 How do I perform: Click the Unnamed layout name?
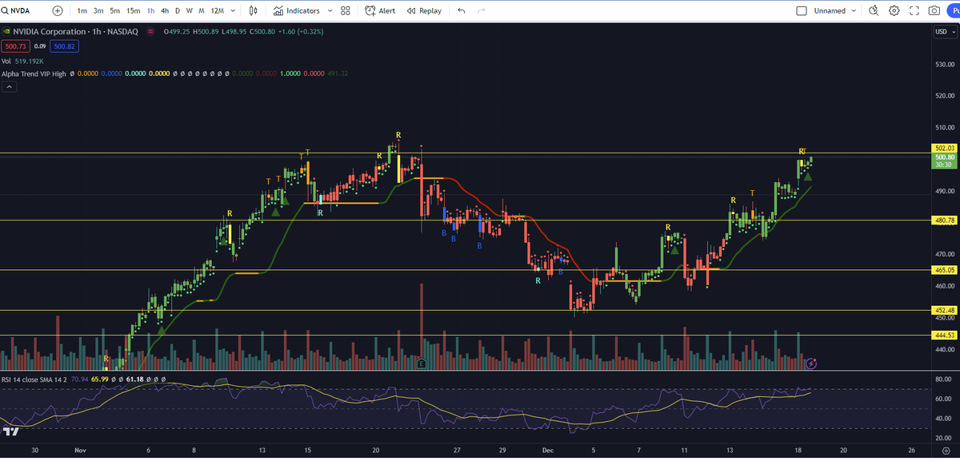[830, 10]
